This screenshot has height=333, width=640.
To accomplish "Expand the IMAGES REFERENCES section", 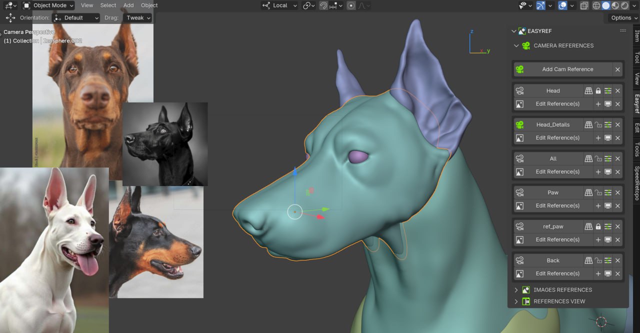I will [516, 290].
